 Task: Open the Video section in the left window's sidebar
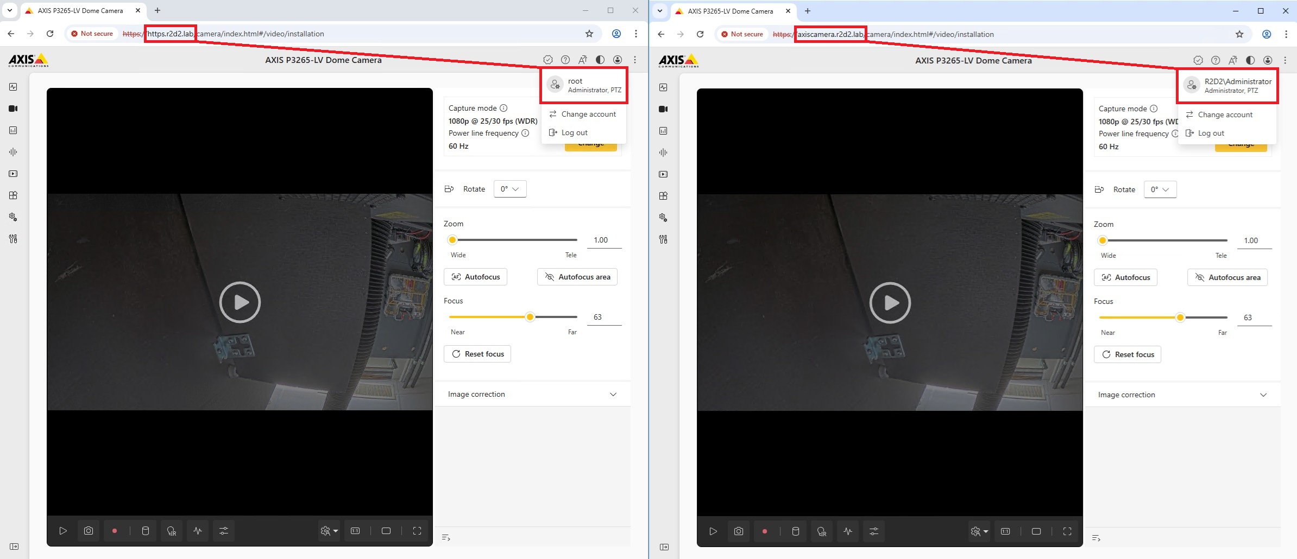(x=13, y=109)
